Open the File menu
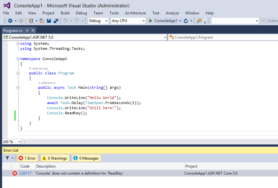The image size is (278, 188). (6, 13)
